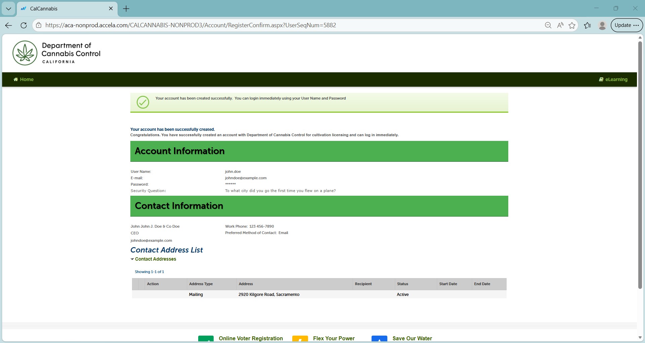Sort by Address Type column header

(201, 284)
